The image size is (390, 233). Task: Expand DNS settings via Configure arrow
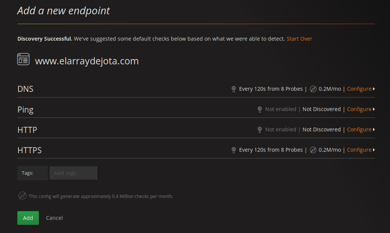tap(374, 89)
